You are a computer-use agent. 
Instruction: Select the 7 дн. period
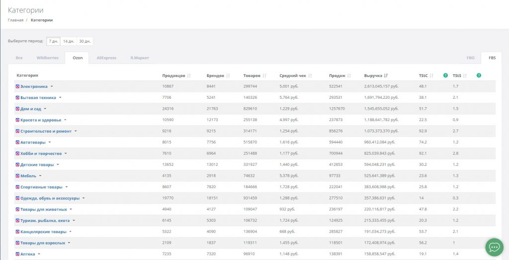click(53, 41)
